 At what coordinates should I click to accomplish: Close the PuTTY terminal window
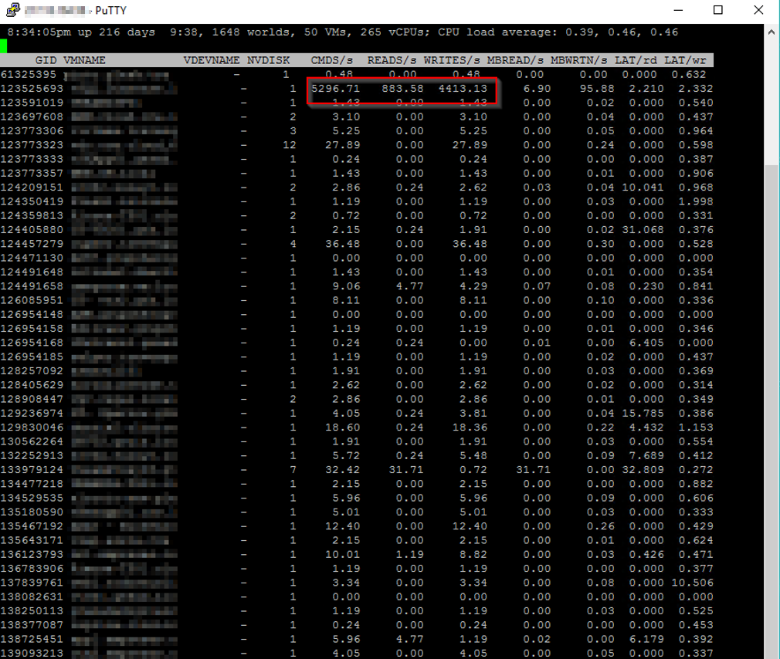tap(758, 11)
